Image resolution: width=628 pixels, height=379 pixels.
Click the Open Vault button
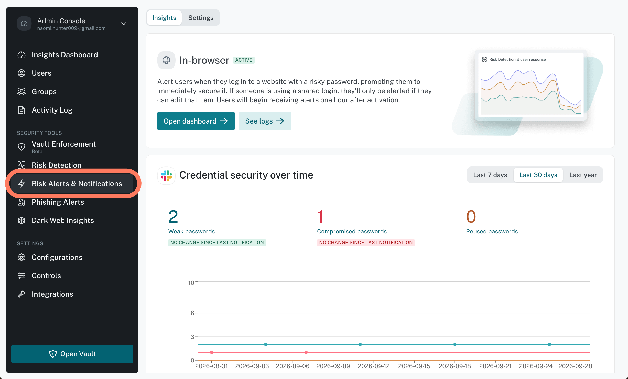coord(72,354)
